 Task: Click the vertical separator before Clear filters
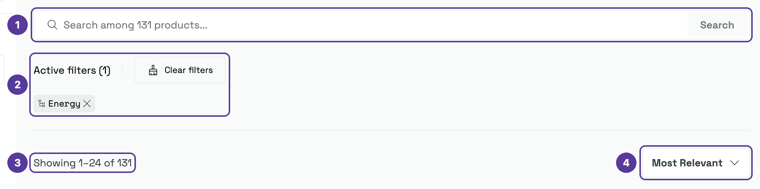point(122,70)
